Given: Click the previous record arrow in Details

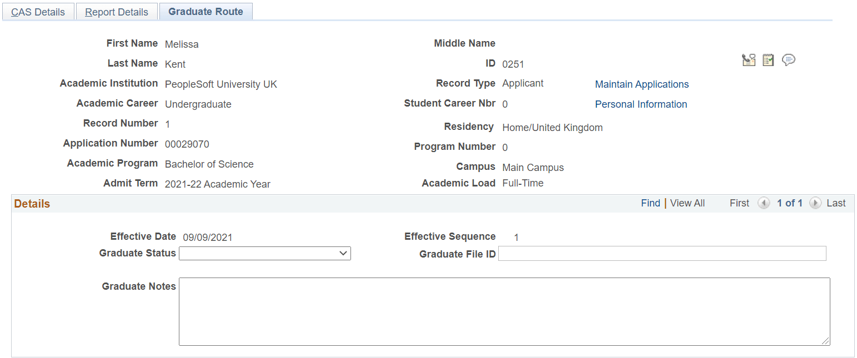Looking at the screenshot, I should pyautogui.click(x=764, y=203).
